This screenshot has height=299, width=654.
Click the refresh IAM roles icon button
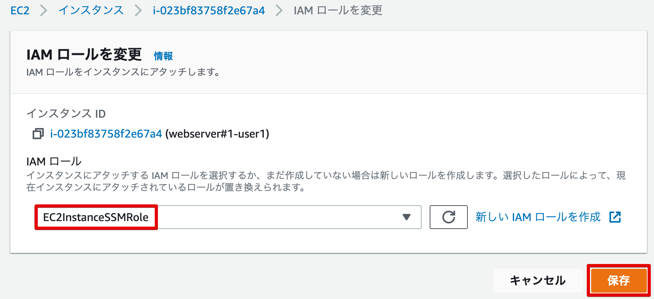click(x=448, y=217)
